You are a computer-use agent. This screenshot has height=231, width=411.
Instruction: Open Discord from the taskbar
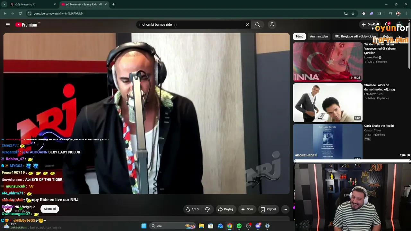click(258, 226)
